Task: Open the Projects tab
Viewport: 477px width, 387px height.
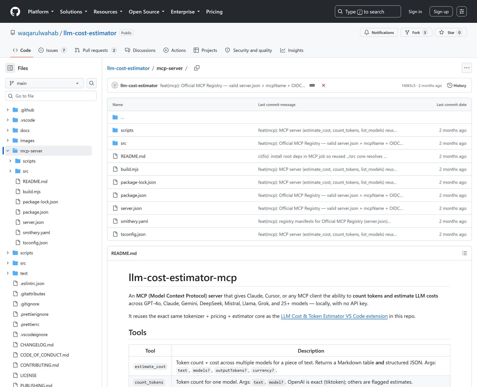Action: click(205, 50)
